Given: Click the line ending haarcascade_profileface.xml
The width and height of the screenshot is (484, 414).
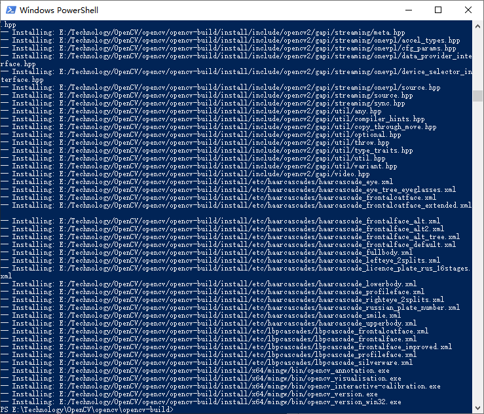Looking at the screenshot, I should click(x=212, y=292).
